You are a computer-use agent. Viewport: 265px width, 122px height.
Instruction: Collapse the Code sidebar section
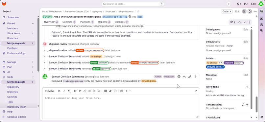[x=33, y=77]
